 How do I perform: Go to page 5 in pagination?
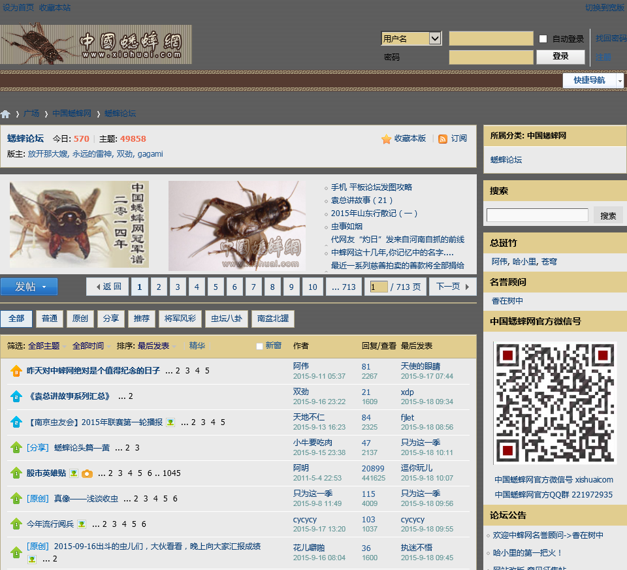click(x=216, y=287)
